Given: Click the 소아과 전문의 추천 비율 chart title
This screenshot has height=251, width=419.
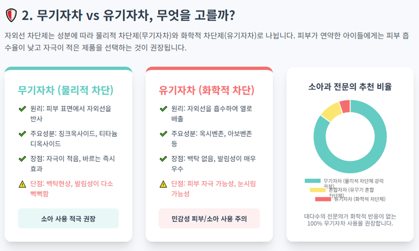Looking at the screenshot, I should pyautogui.click(x=350, y=87).
